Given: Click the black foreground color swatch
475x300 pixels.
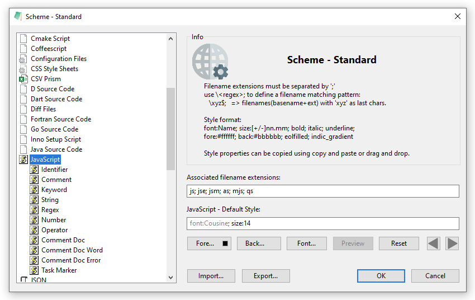Looking at the screenshot, I should click(x=225, y=243).
